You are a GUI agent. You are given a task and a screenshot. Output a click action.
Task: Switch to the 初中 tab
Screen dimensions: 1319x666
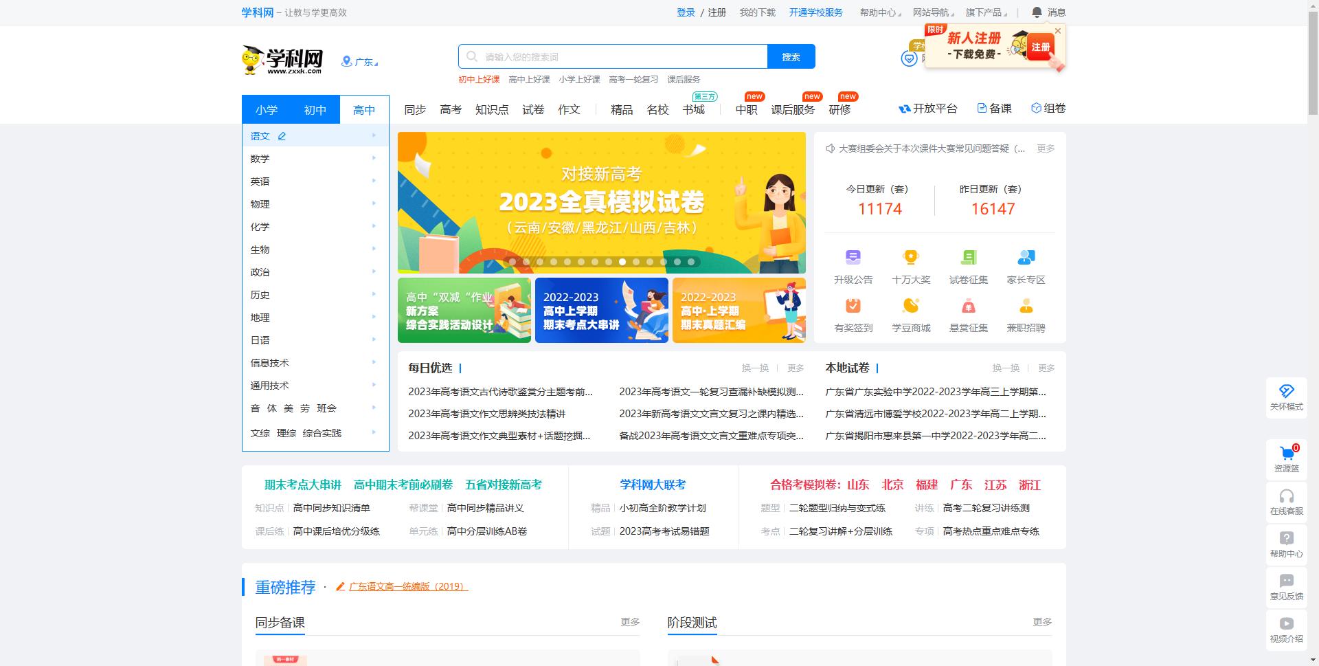(x=315, y=109)
